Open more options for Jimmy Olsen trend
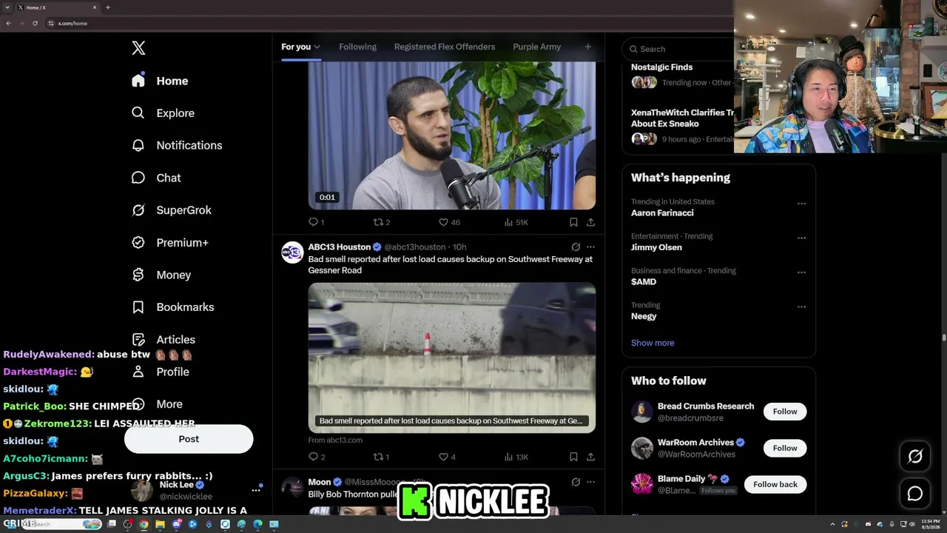This screenshot has width=947, height=533. (x=801, y=238)
